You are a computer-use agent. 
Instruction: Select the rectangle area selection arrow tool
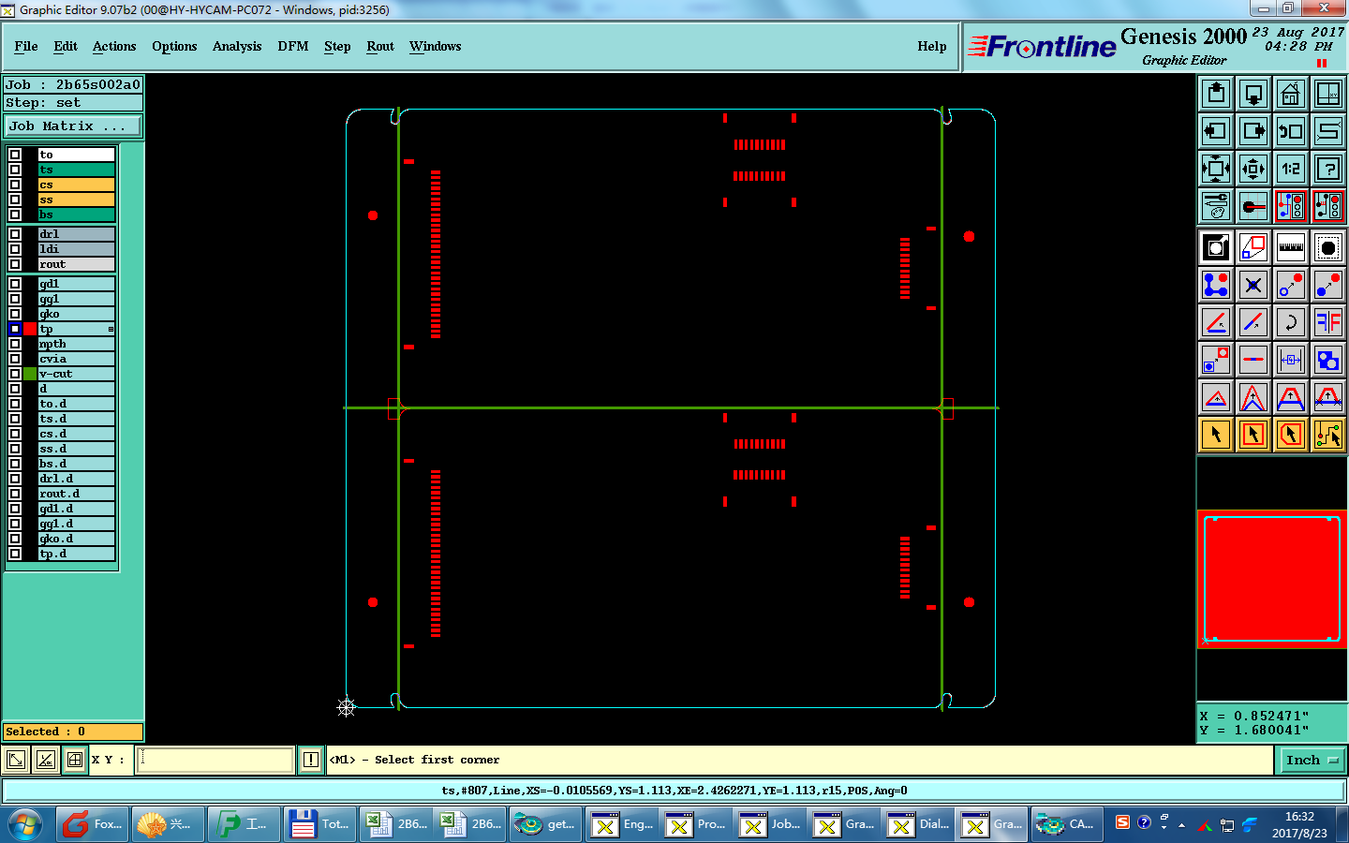(1253, 435)
